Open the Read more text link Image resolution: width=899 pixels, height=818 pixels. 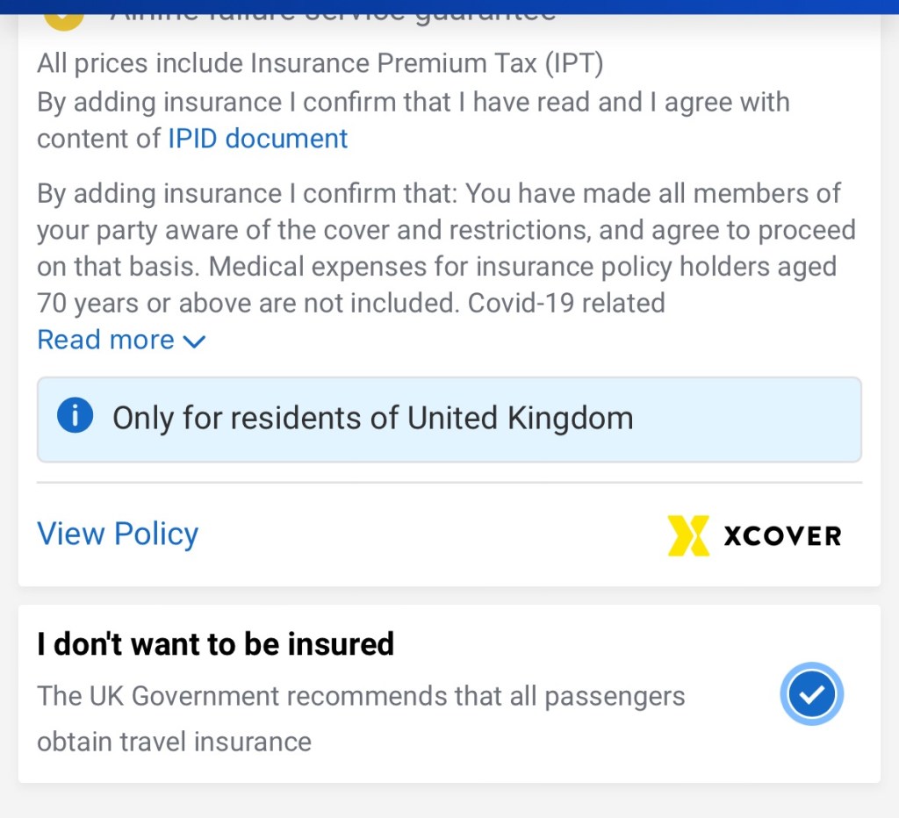coord(105,340)
